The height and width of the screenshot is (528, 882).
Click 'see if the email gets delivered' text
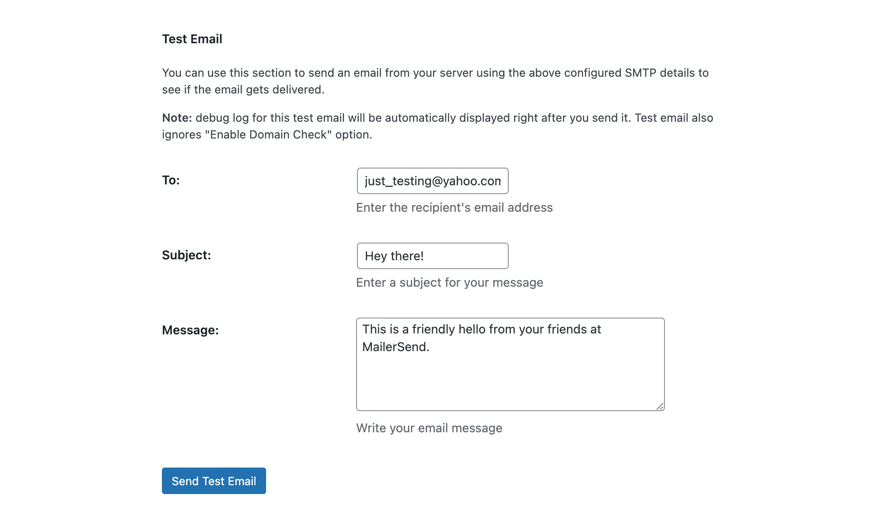[x=243, y=90]
